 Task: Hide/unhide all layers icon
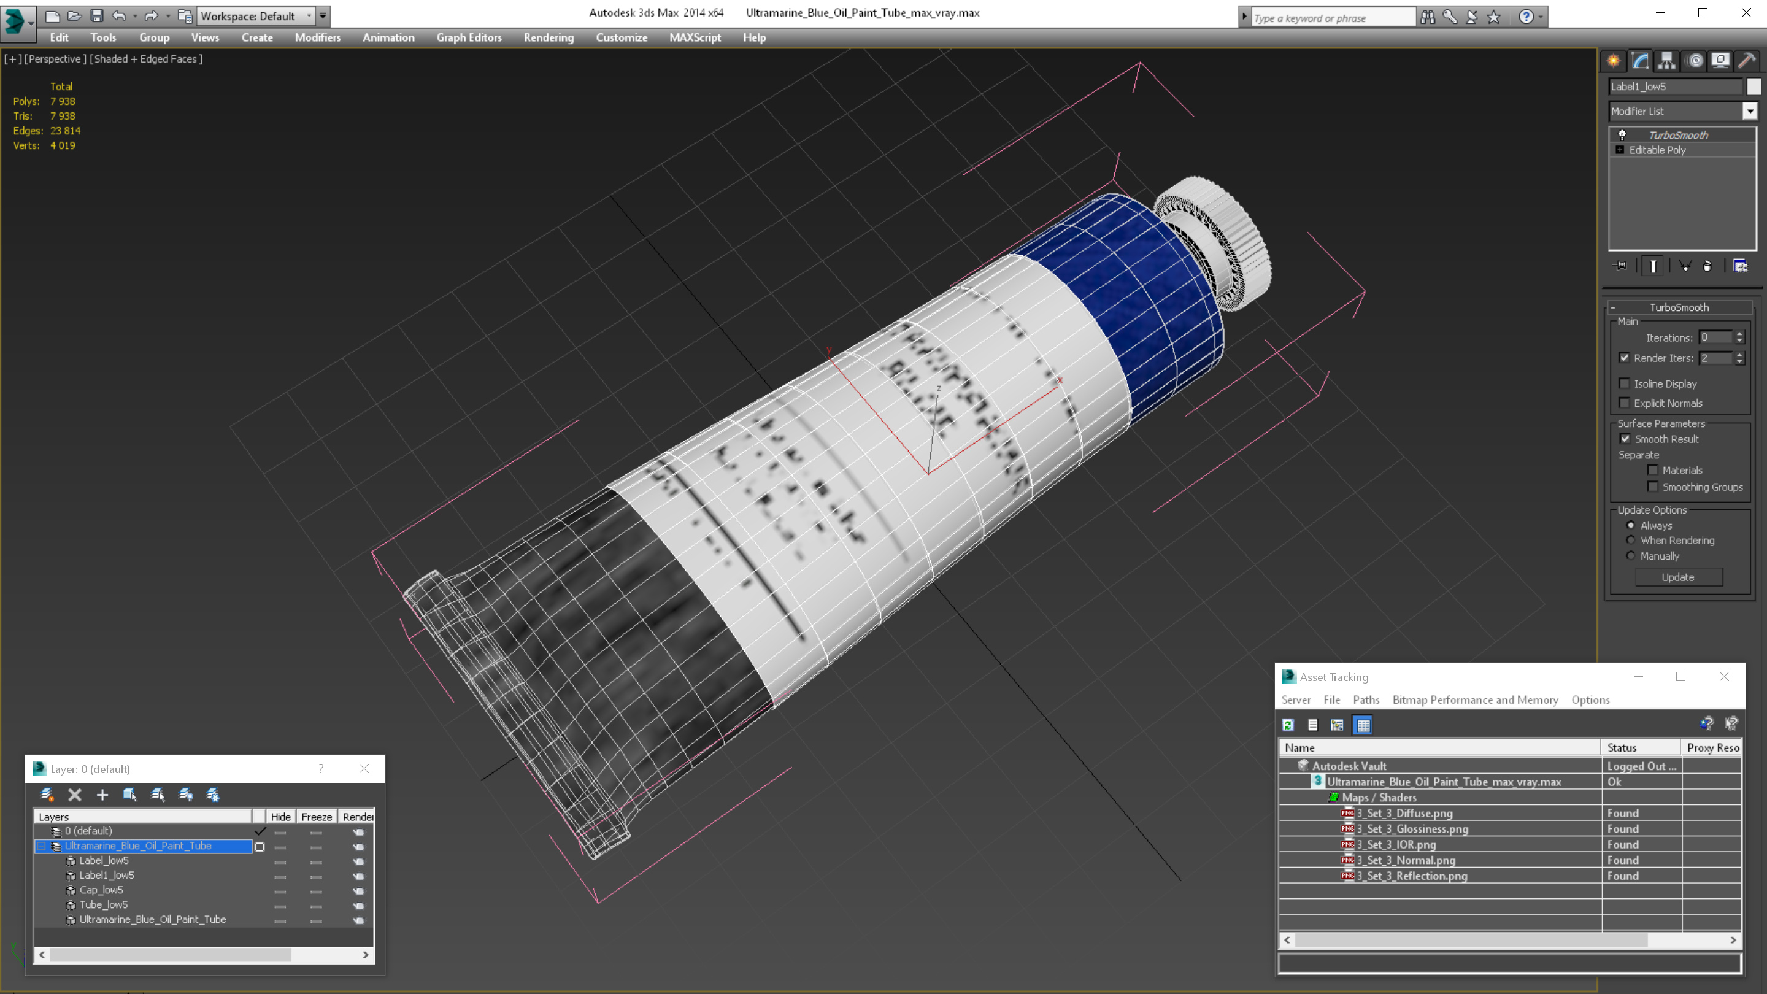(x=185, y=795)
